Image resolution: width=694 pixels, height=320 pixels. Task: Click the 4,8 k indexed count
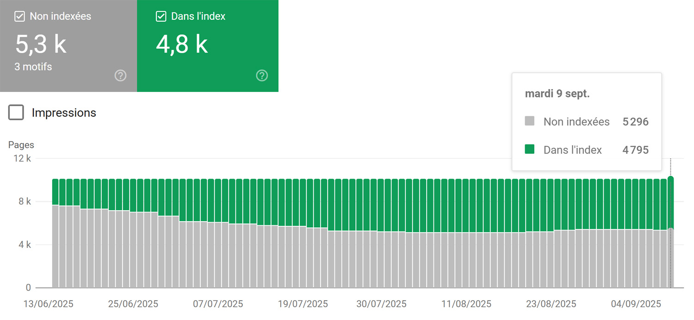click(182, 44)
